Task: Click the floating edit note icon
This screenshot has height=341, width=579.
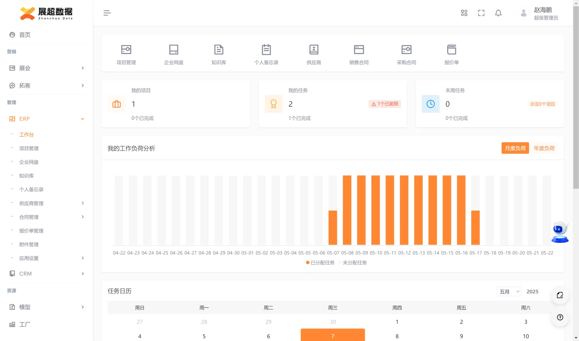Action: (560, 295)
